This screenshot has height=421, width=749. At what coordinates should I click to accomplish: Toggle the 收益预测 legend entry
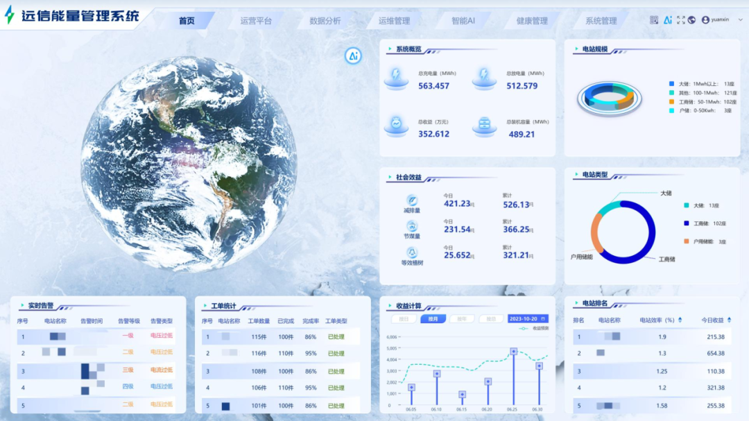534,329
